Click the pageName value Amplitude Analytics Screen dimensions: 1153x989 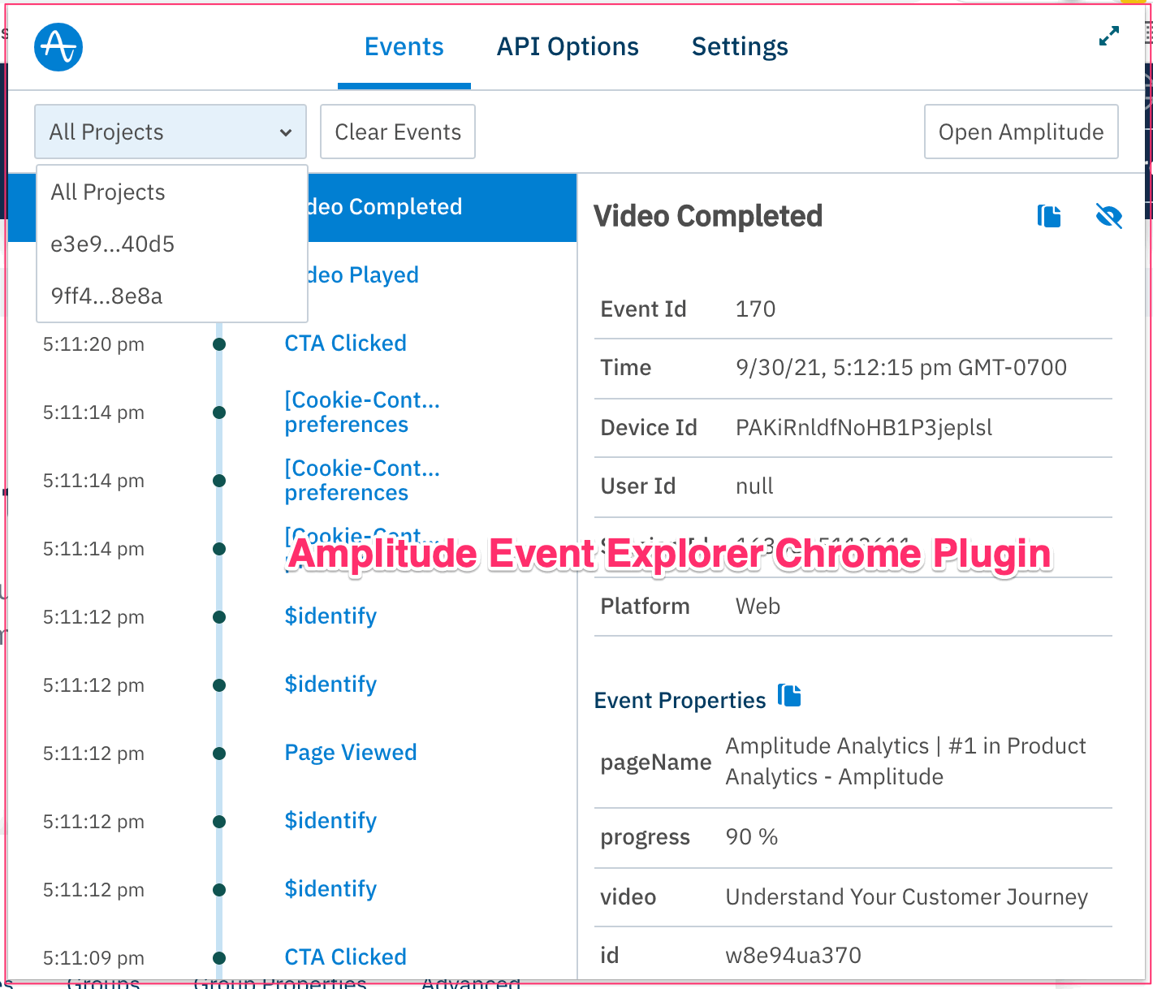point(905,762)
